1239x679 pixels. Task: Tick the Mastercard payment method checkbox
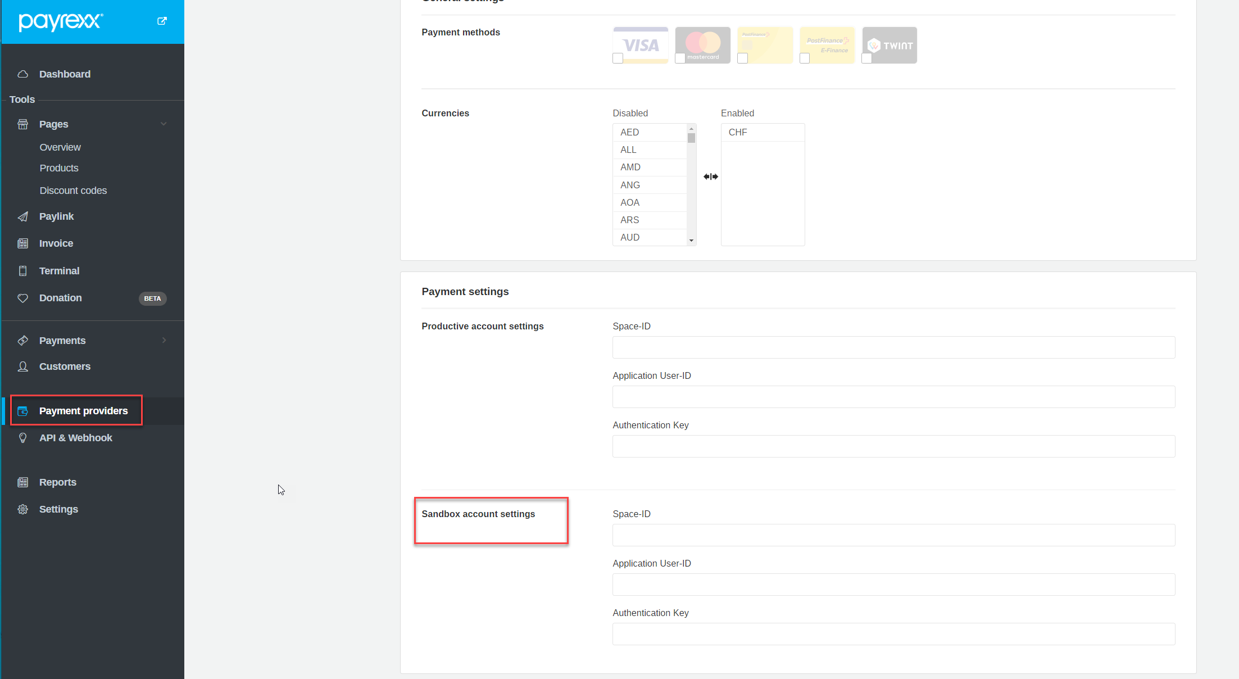coord(680,58)
